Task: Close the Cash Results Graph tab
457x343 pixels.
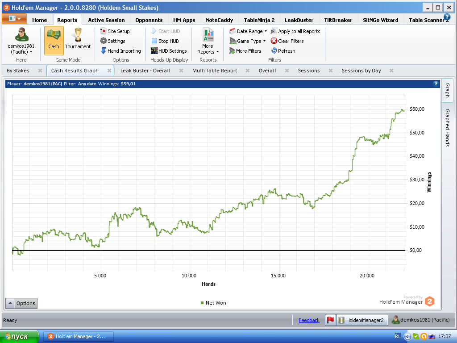Action: pos(109,71)
